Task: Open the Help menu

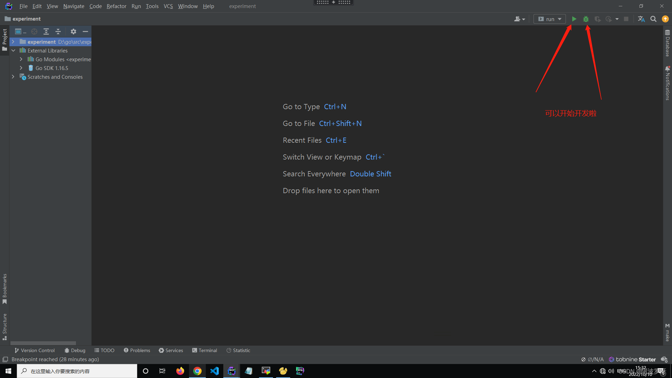Action: coord(209,6)
